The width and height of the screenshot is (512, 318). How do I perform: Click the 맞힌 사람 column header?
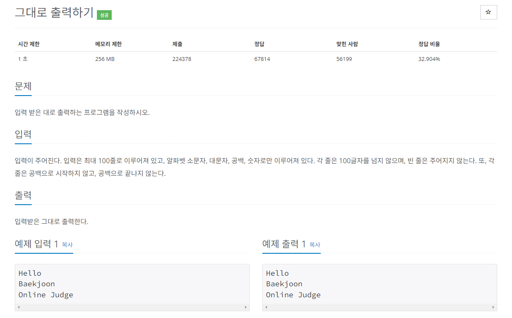pos(347,44)
